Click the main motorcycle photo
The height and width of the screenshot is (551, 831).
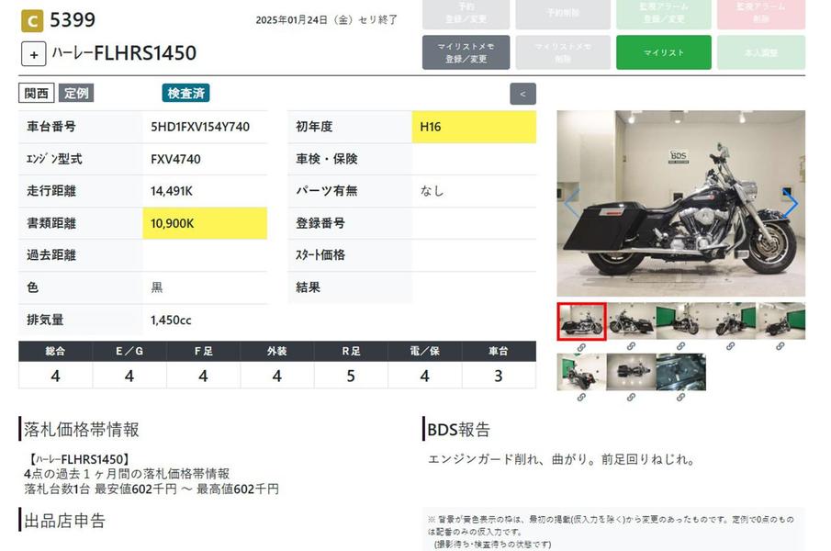[680, 204]
